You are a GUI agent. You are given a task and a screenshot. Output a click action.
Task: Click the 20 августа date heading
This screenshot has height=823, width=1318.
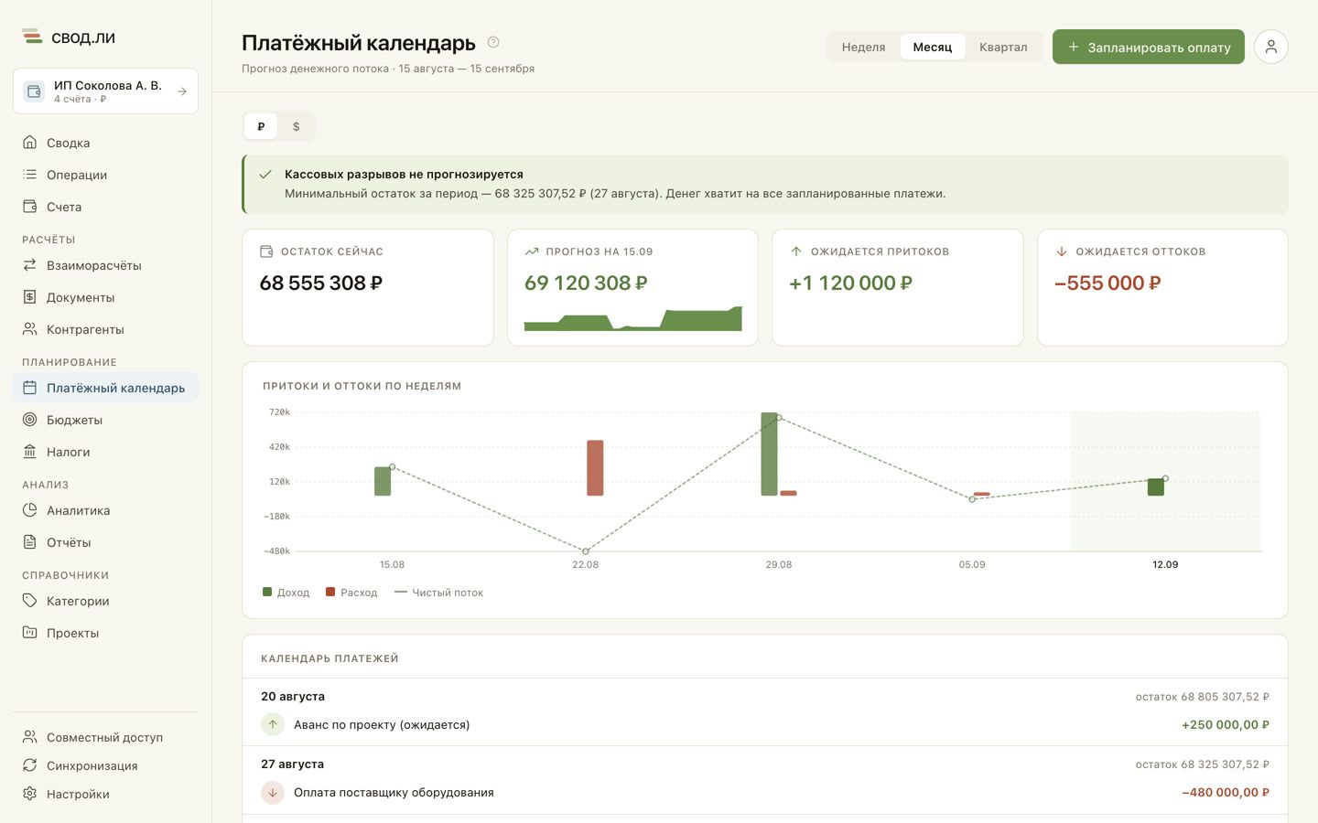tap(293, 696)
